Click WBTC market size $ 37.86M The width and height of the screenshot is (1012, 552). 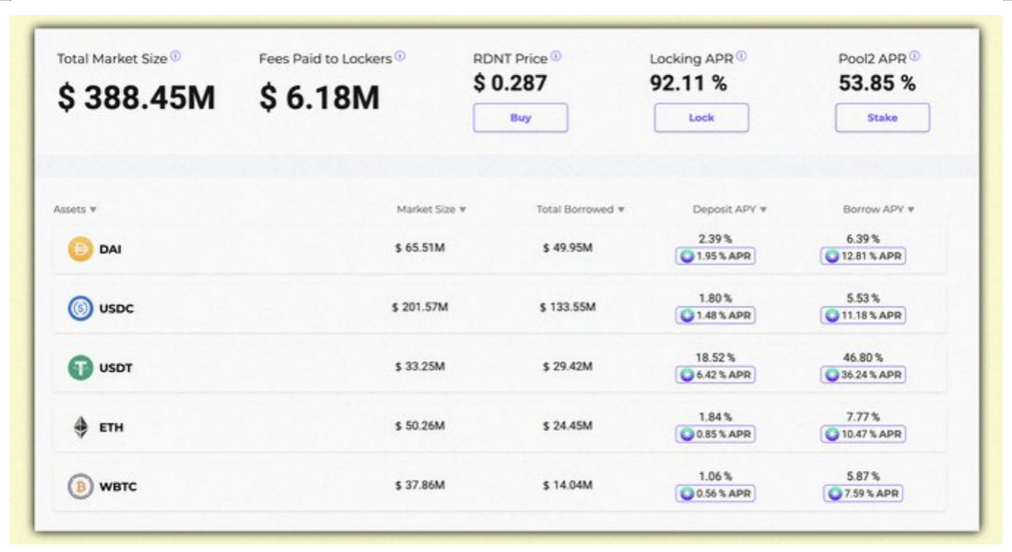pos(421,485)
